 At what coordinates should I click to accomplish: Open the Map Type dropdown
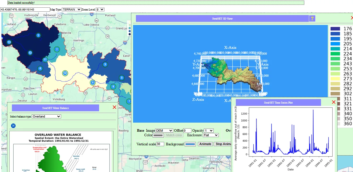click(x=71, y=9)
